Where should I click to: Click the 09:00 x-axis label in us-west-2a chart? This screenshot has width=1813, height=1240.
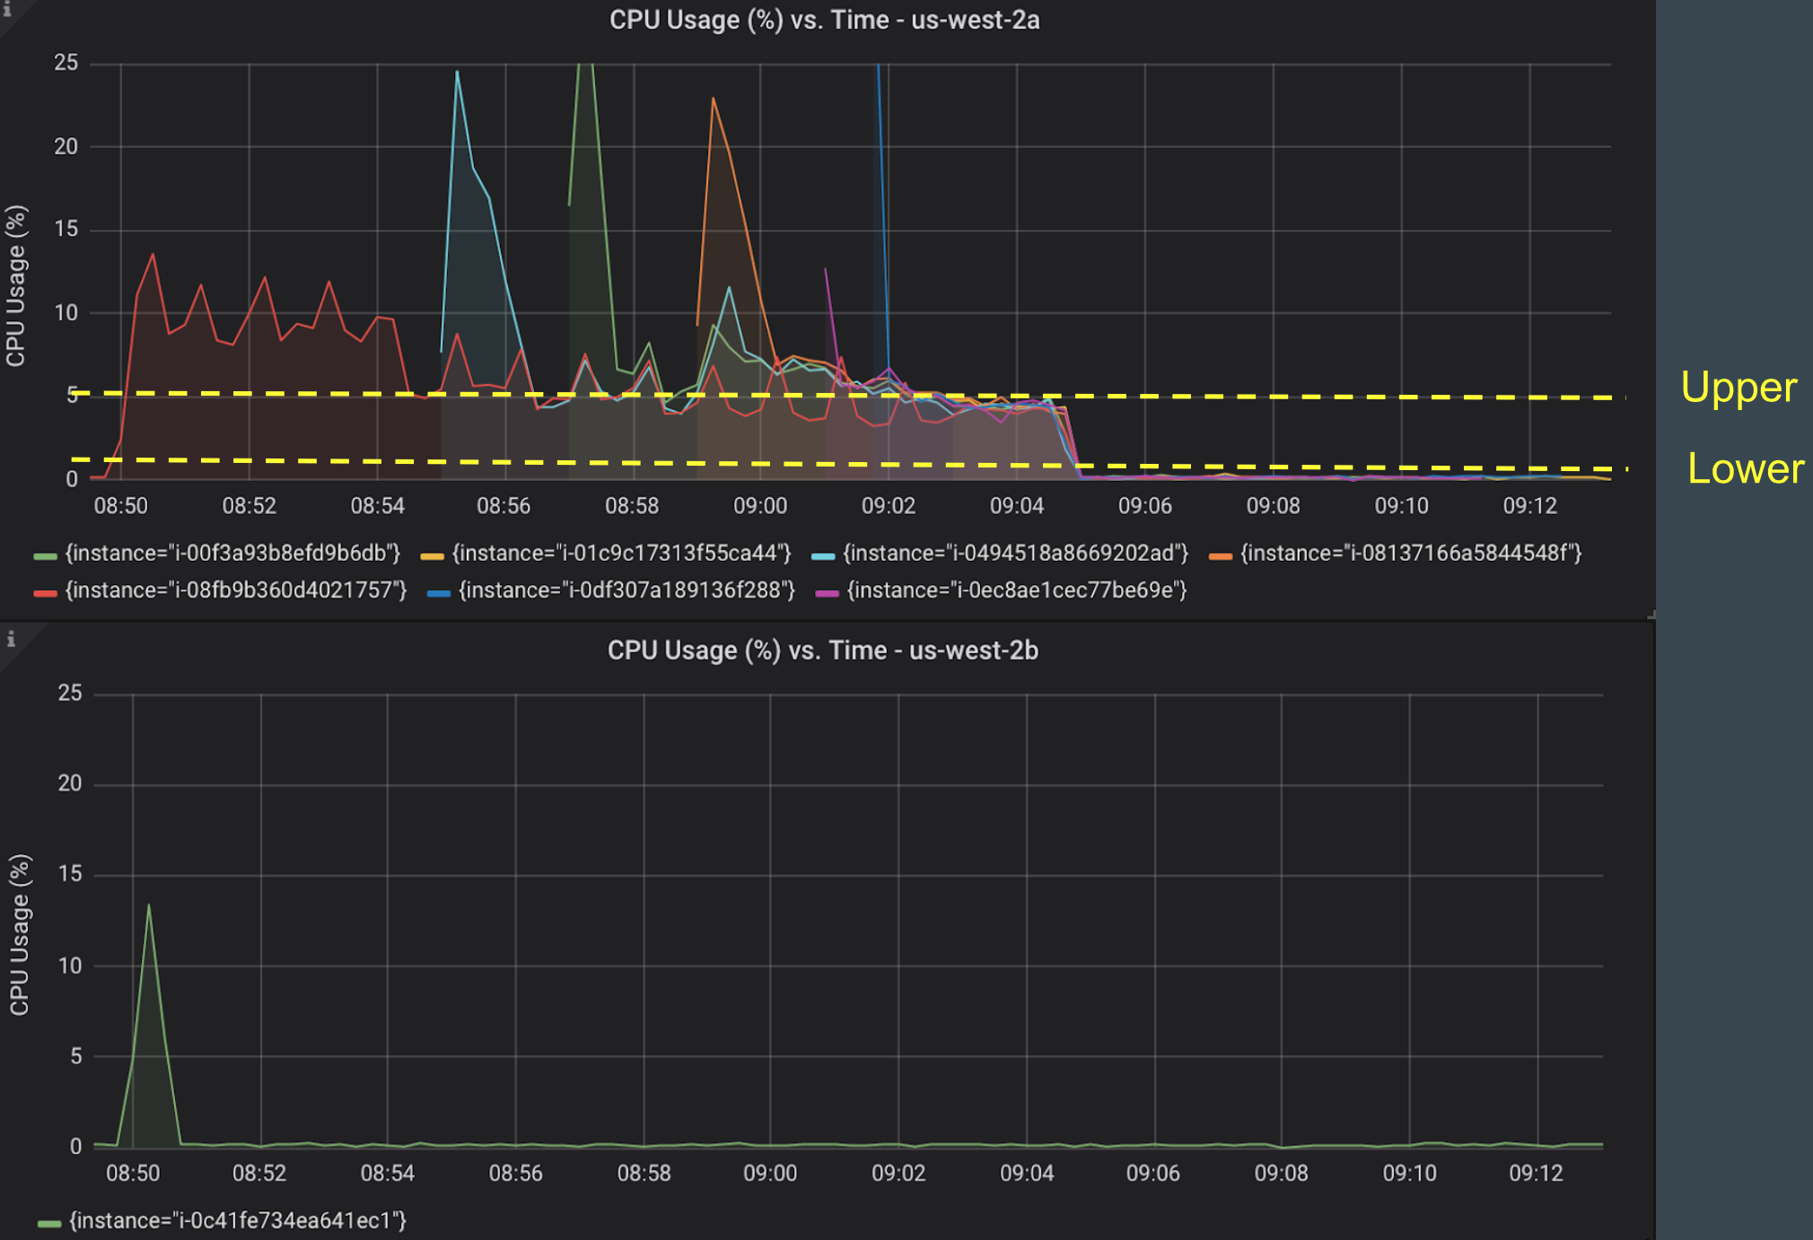pyautogui.click(x=760, y=506)
